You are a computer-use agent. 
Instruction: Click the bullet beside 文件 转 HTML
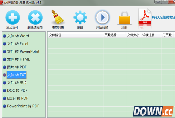(4, 59)
